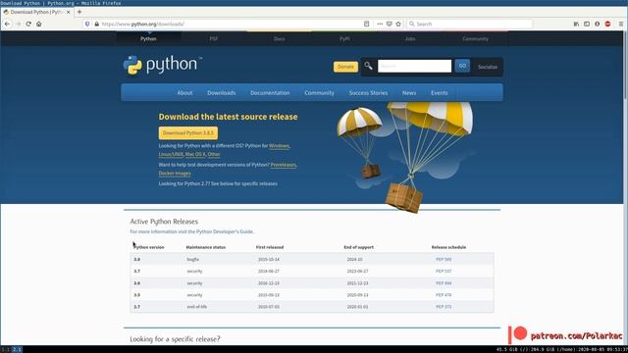Viewport: 628px width, 353px height.
Task: Follow the Other platforms link
Action: point(214,154)
